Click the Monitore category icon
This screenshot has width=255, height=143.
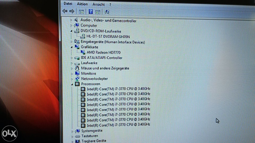pos(77,73)
